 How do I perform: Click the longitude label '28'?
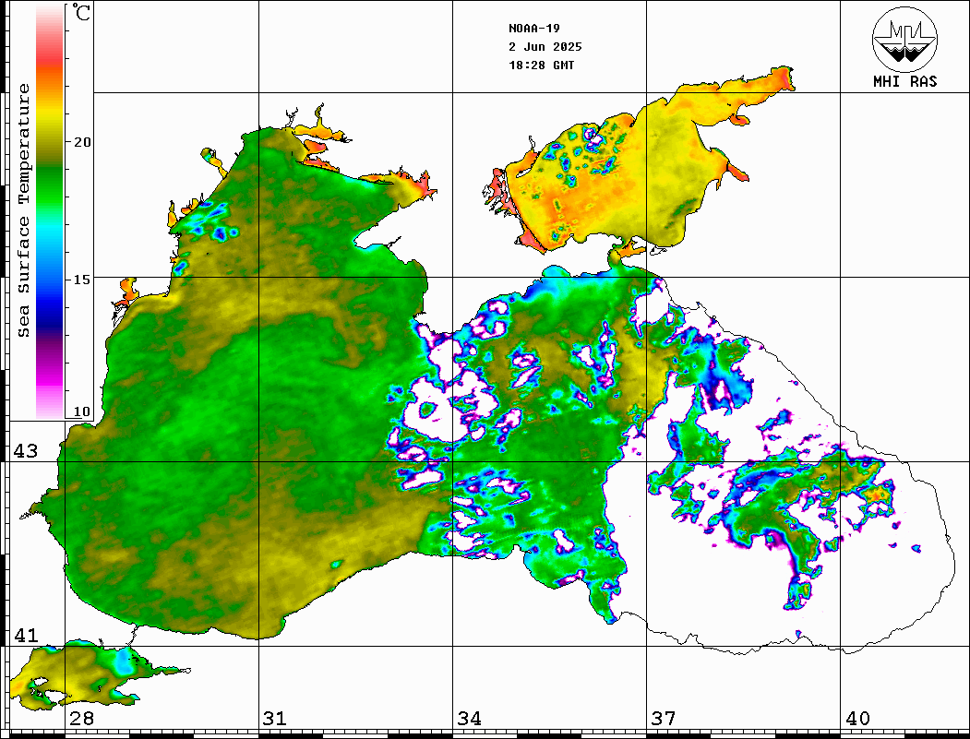(x=81, y=719)
